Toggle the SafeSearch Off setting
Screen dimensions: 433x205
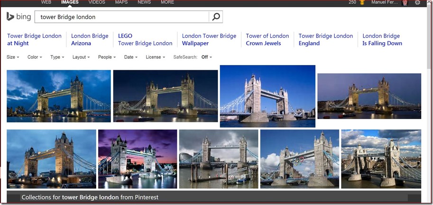point(206,57)
